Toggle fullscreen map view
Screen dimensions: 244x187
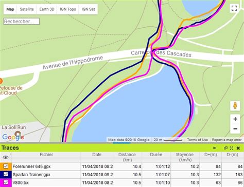click(234, 8)
